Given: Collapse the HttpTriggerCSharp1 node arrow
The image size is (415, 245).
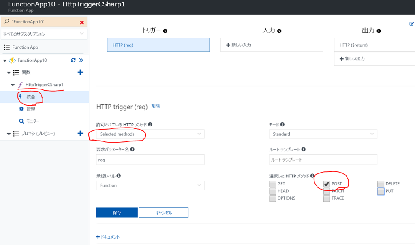Looking at the screenshot, I should [x=13, y=85].
